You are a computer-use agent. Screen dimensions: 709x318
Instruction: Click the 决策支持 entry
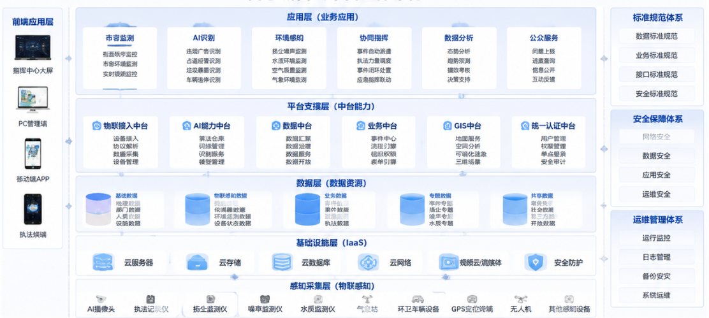[x=459, y=80]
